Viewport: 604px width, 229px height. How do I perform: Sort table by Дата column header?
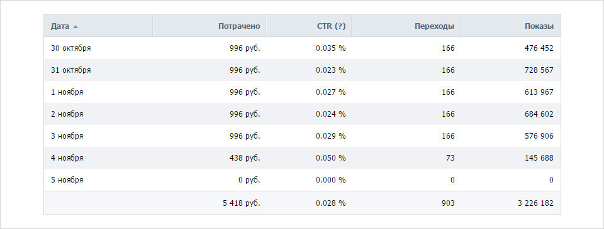click(x=60, y=26)
